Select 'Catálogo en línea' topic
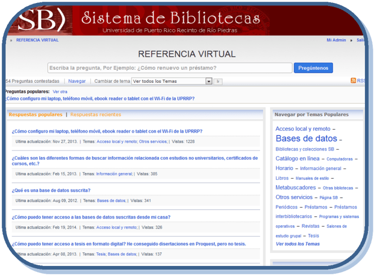The width and height of the screenshot is (375, 276). click(297, 159)
